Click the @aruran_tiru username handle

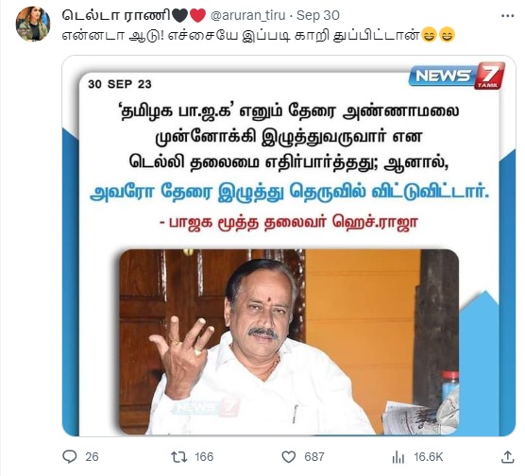(247, 15)
